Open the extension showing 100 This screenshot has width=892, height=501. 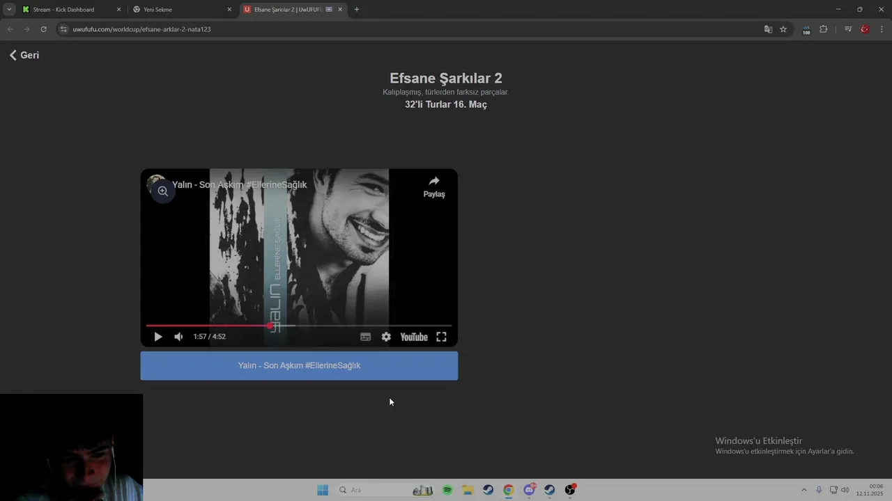806,30
